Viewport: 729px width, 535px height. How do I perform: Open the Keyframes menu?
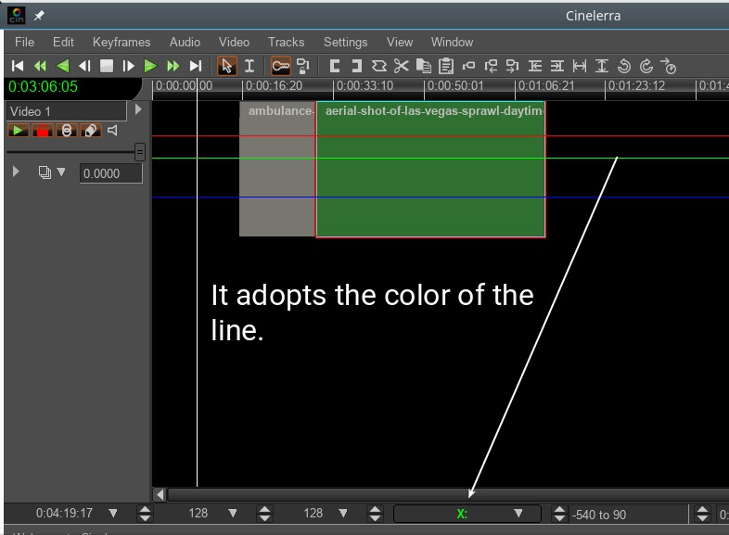(121, 42)
